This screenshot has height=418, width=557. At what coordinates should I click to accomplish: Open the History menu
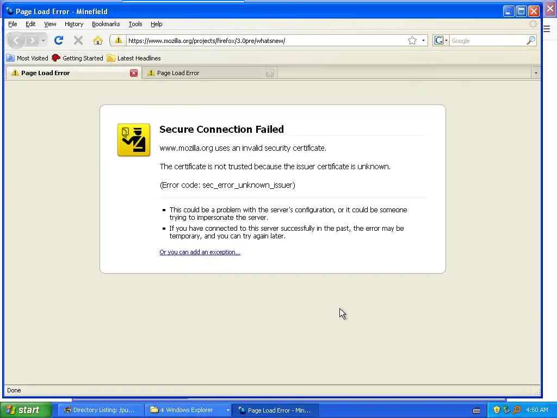(74, 24)
